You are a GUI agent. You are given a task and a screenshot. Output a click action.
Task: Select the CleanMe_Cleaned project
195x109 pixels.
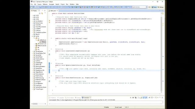(41, 27)
